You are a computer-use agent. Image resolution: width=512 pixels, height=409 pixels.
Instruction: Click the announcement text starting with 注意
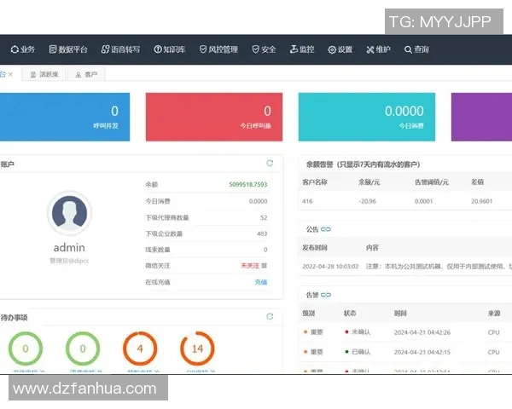439,267
